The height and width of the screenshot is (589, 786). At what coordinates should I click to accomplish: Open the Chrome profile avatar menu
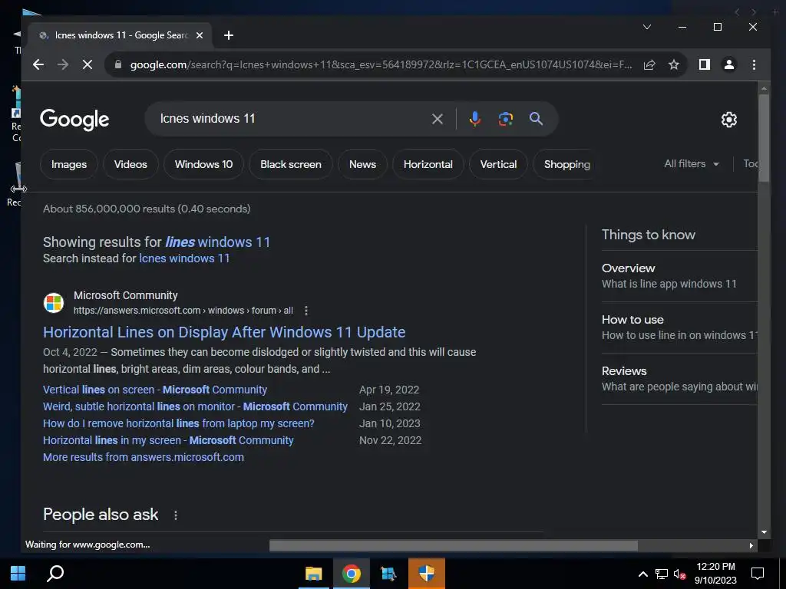pos(729,64)
